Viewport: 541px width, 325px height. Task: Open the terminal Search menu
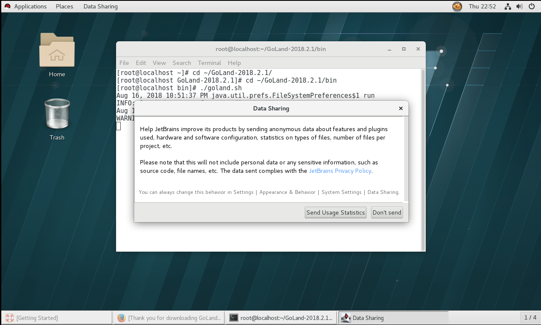click(x=182, y=63)
